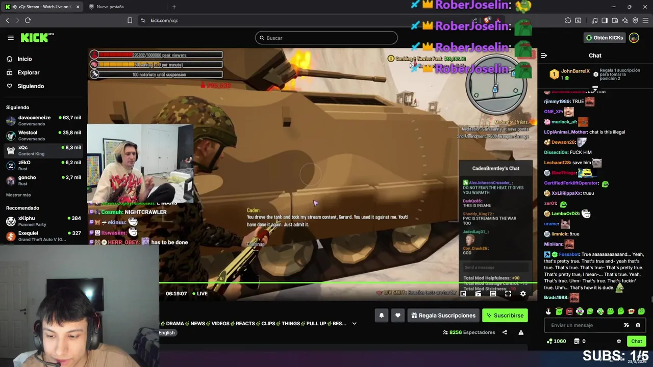
Task: Open the goncho channel in sidebar
Action: coord(43,180)
